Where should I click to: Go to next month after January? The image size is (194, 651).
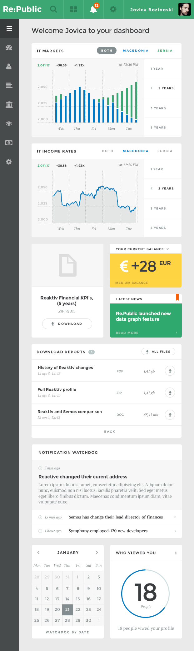97,553
